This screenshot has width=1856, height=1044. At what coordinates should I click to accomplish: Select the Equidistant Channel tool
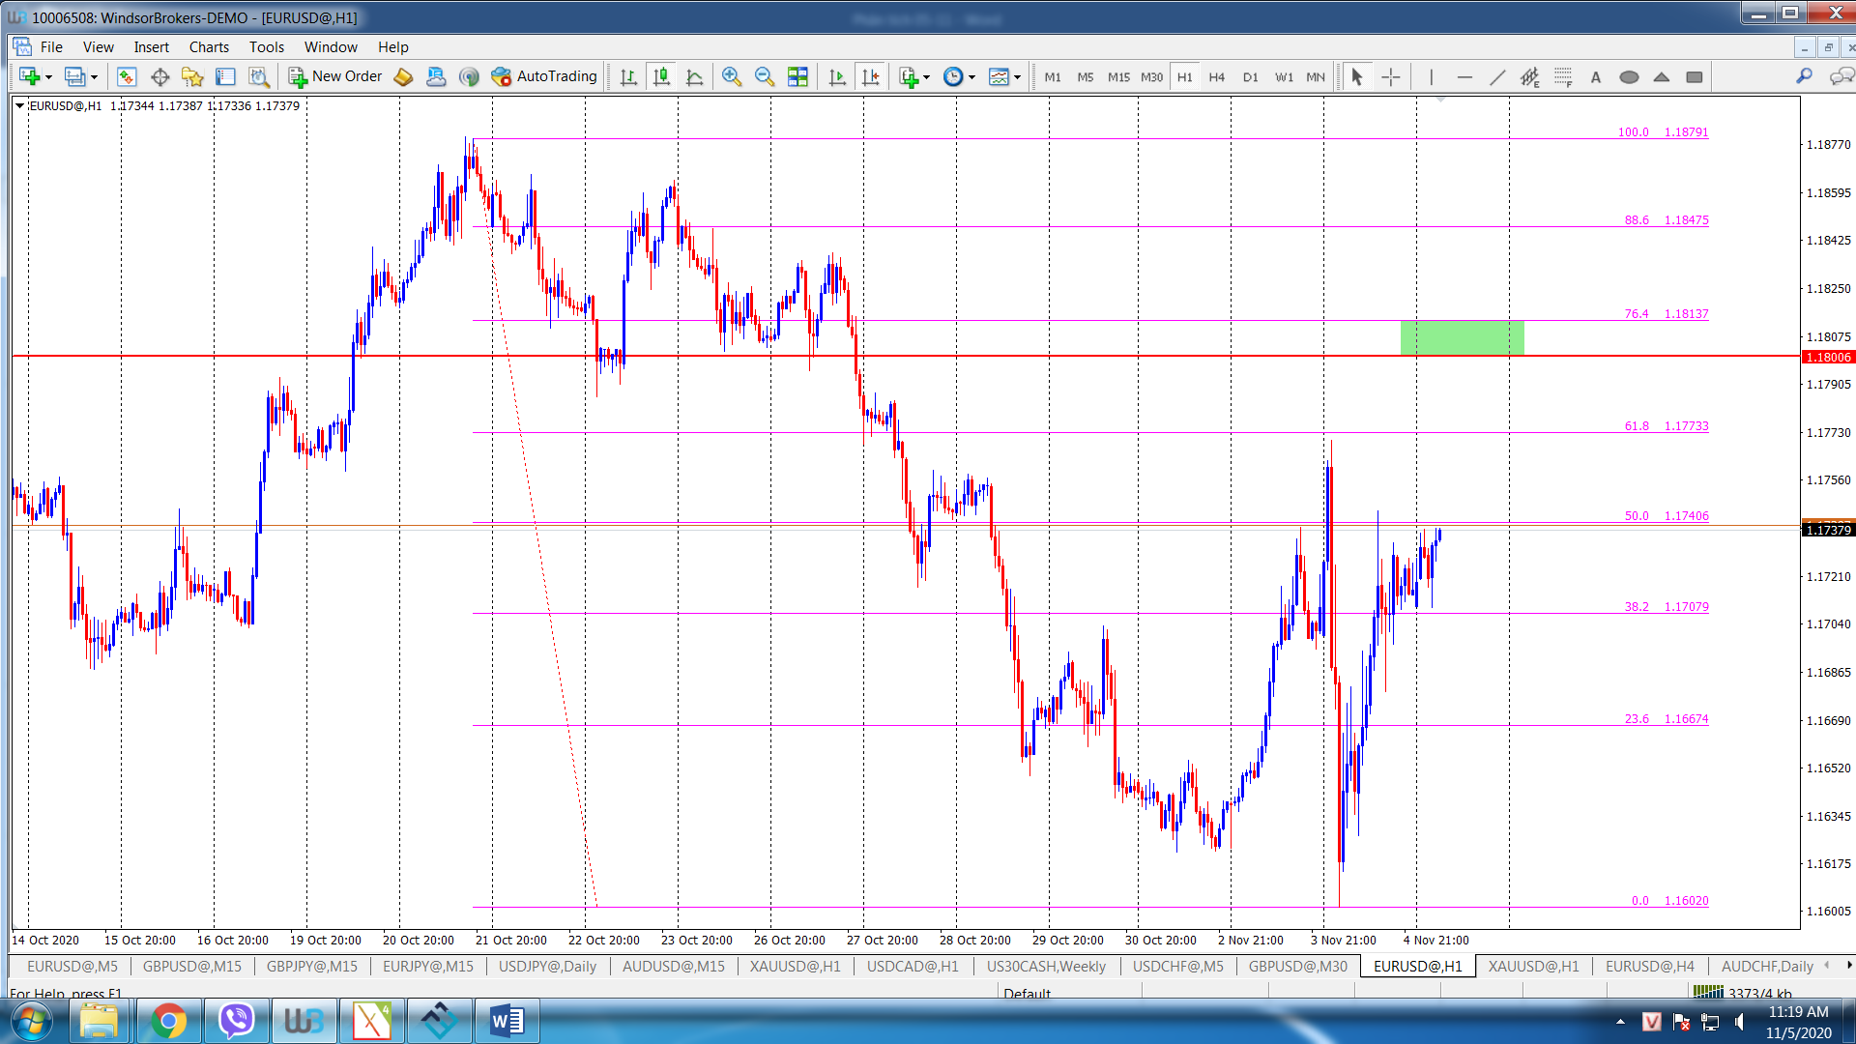(x=1530, y=77)
